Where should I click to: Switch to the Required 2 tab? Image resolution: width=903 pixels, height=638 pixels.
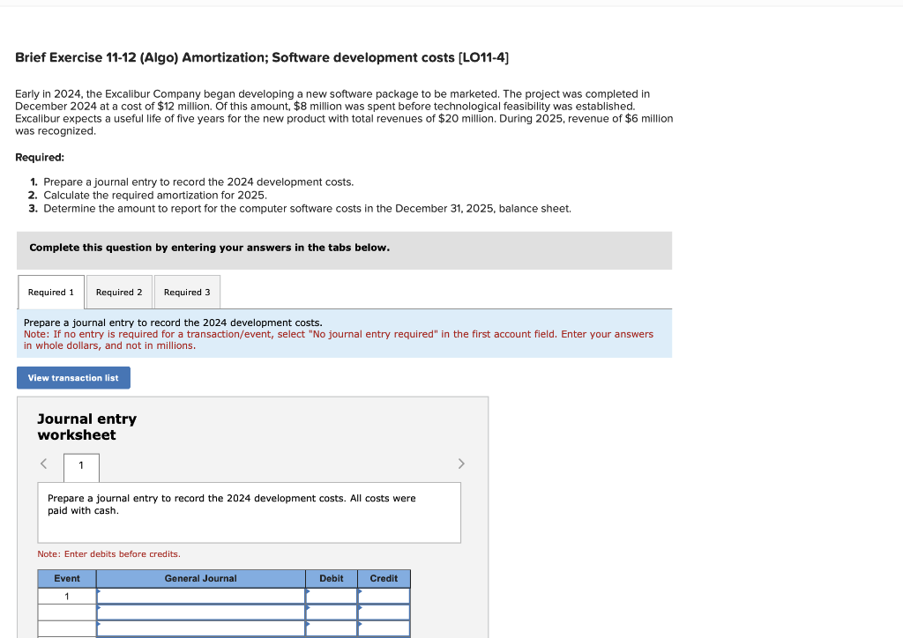[x=119, y=292]
